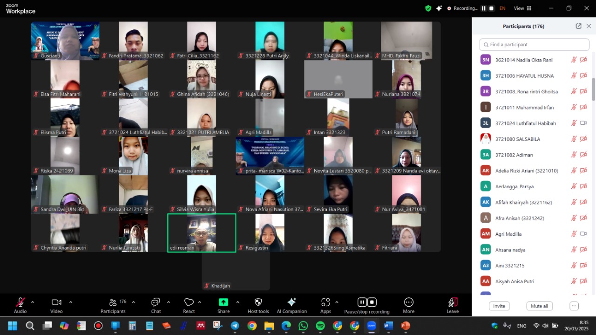
Task: Click the green encryption shield icon
Action: pos(428,8)
